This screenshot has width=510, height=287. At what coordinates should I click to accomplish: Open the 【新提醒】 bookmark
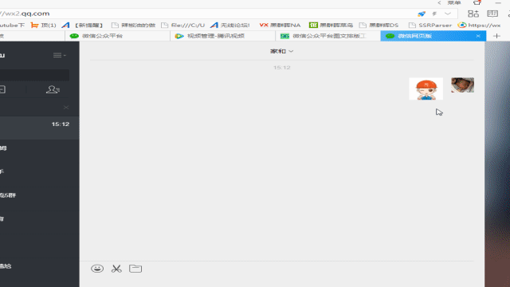tap(82, 25)
